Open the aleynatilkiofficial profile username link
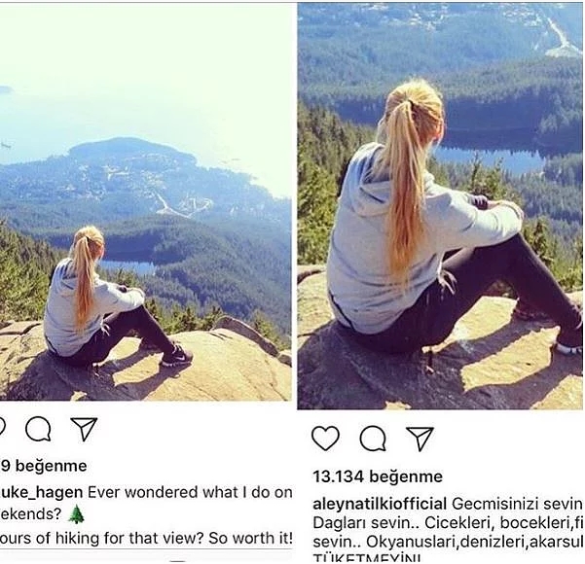Viewport: 585px width, 564px height. click(x=380, y=504)
